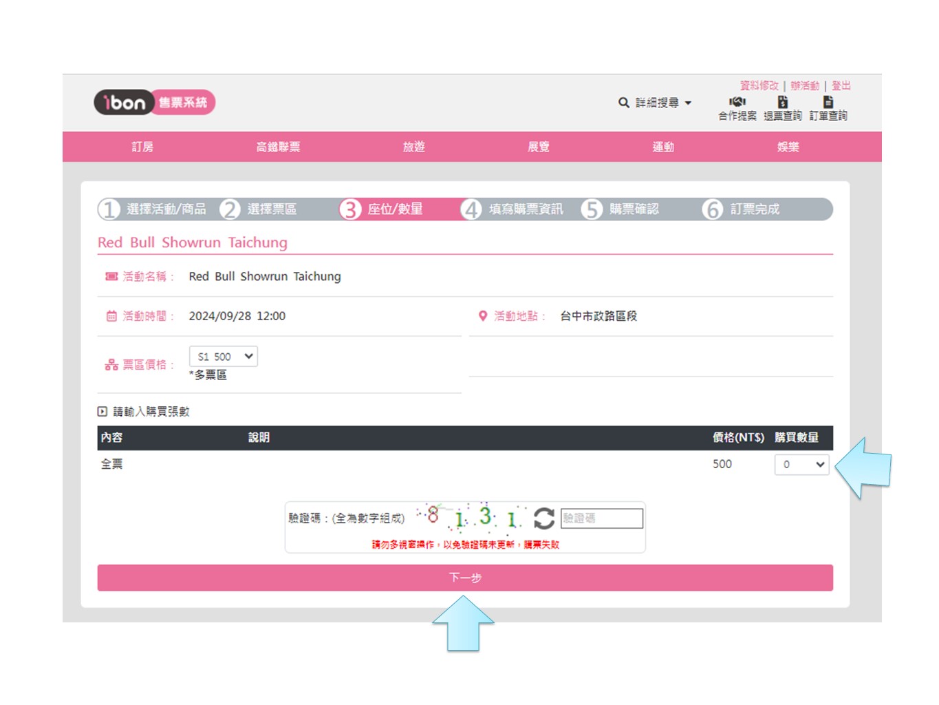939x705 pixels.
Task: Go to step 1 選擇活動/商品
Action: (153, 209)
